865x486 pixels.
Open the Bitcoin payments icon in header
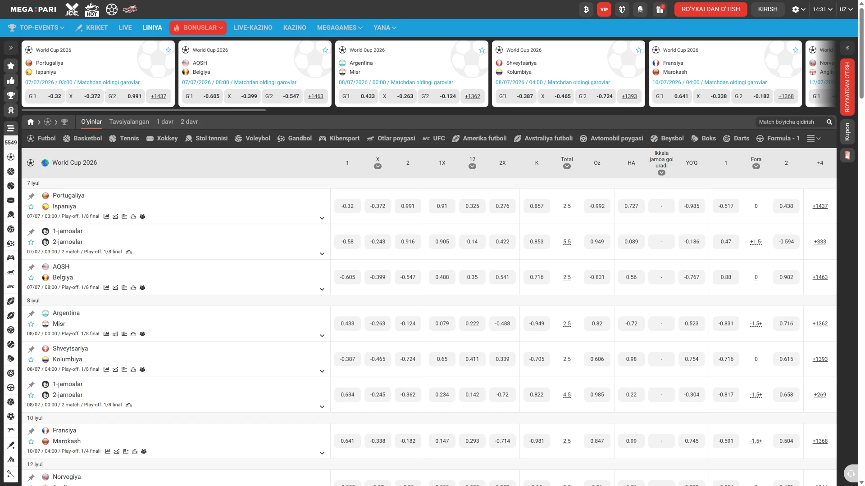coord(586,9)
